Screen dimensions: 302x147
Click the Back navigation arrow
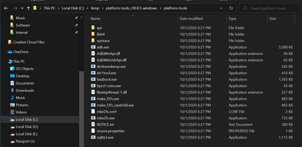6,8
